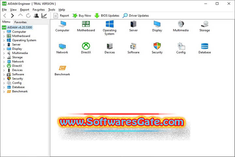Open the graph chart toolbar icon

(44, 15)
